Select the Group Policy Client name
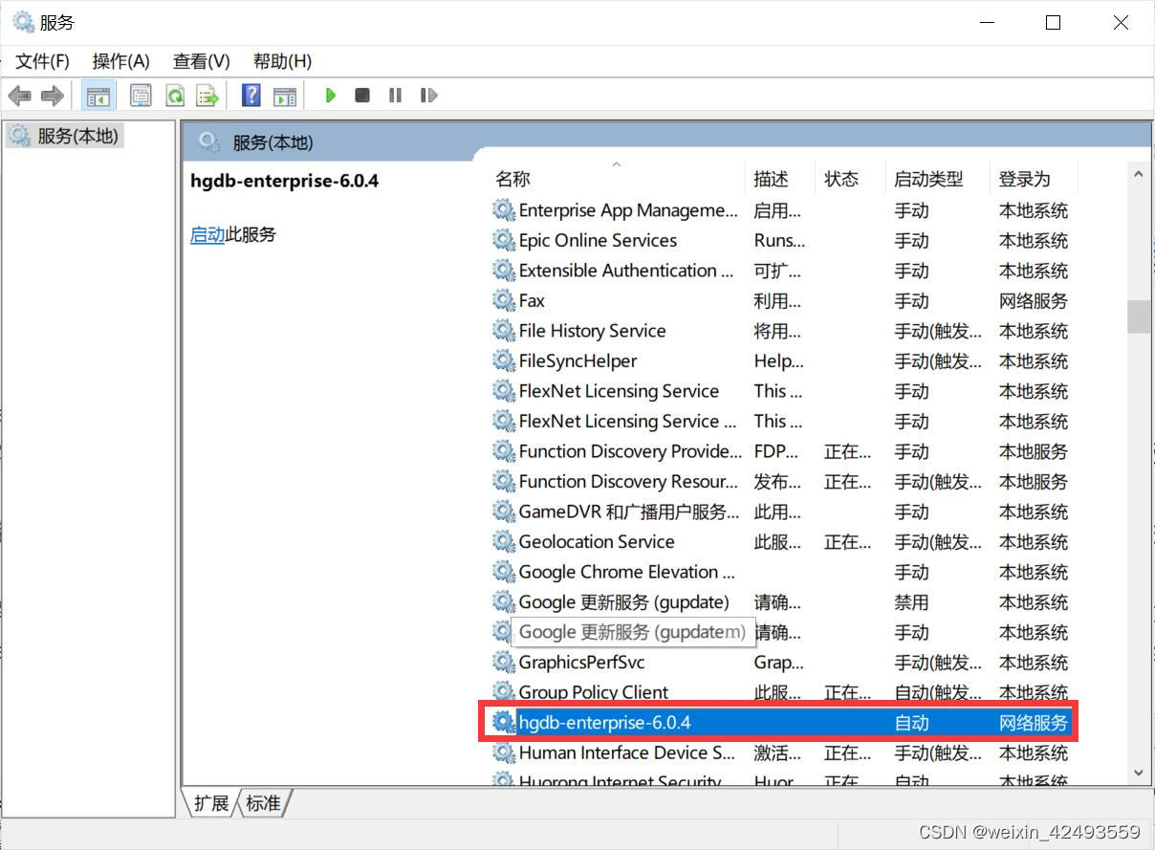The height and width of the screenshot is (850, 1155). 594,691
